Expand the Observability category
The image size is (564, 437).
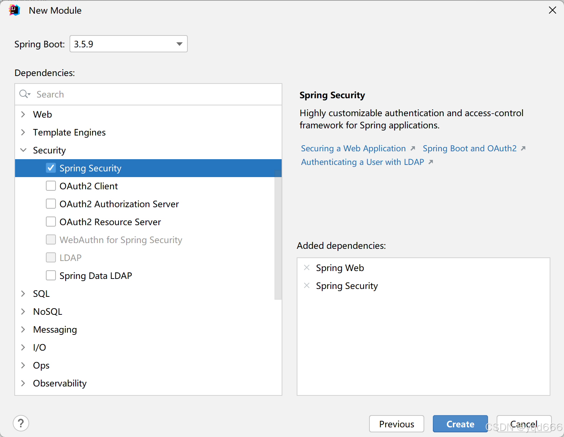23,383
